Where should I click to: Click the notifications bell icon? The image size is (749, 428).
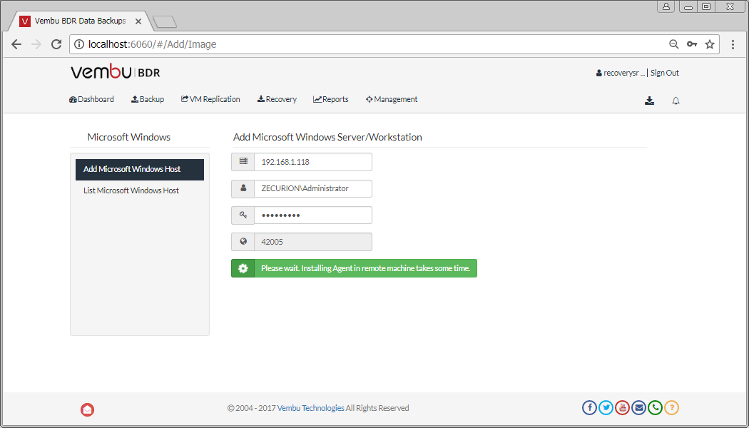[676, 101]
